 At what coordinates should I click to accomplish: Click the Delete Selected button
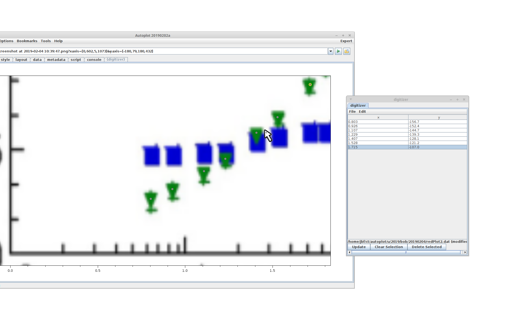(426, 247)
